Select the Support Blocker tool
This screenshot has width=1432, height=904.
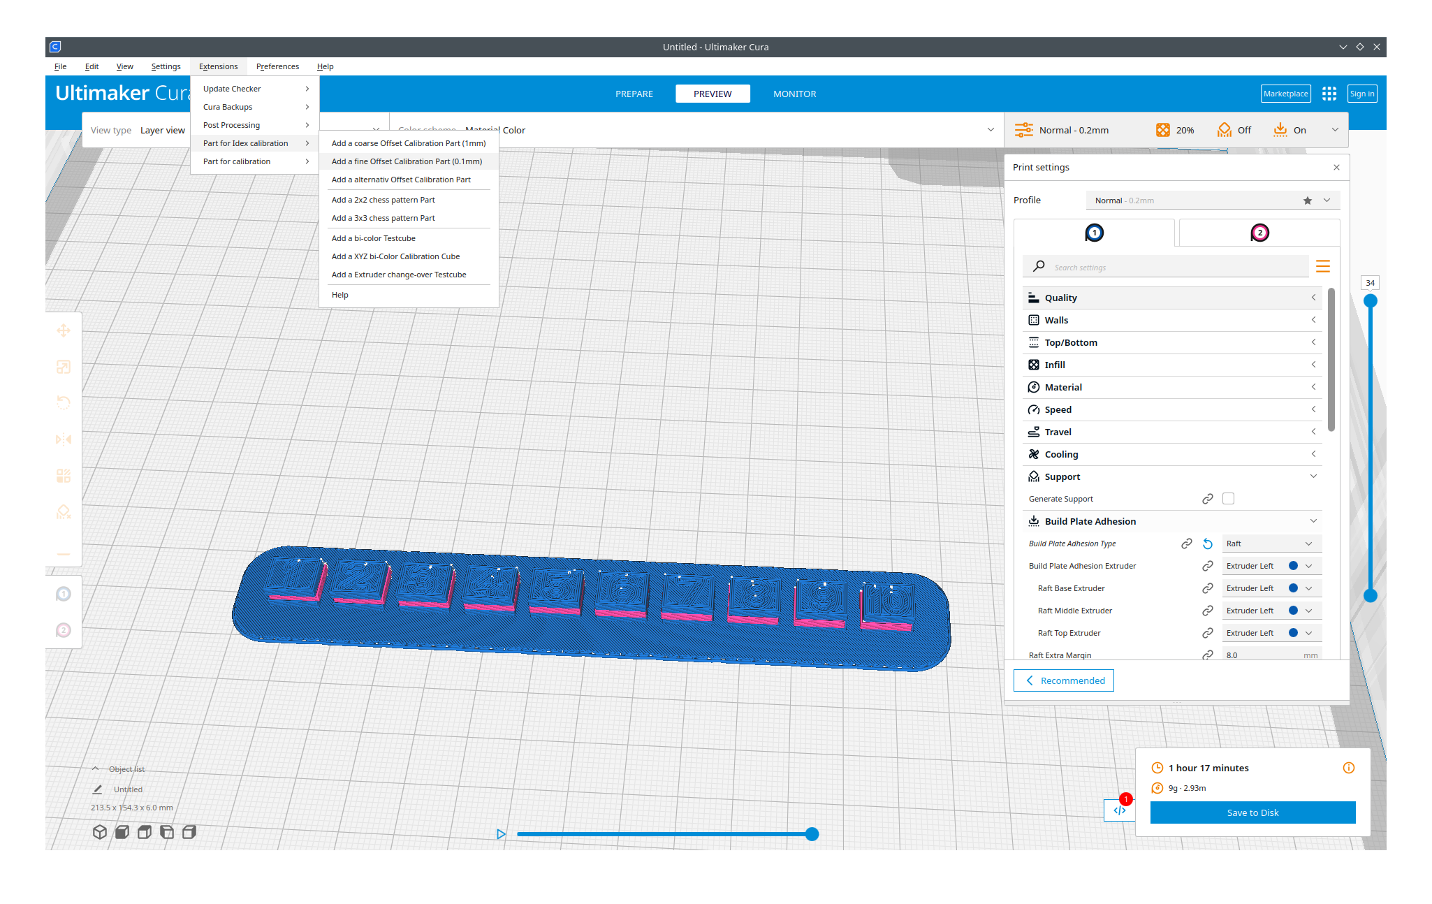[x=64, y=512]
